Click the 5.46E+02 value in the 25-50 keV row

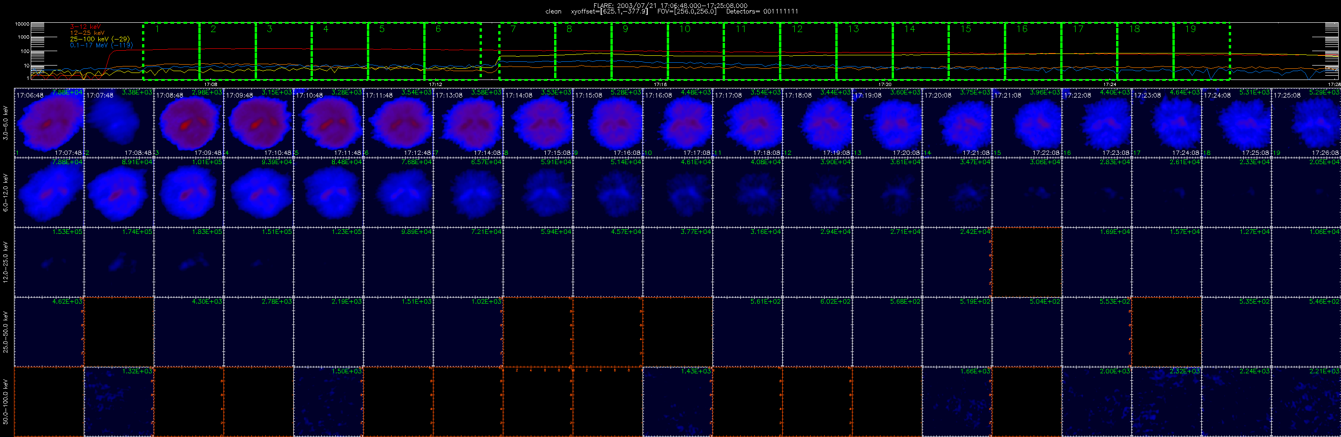tap(1324, 301)
